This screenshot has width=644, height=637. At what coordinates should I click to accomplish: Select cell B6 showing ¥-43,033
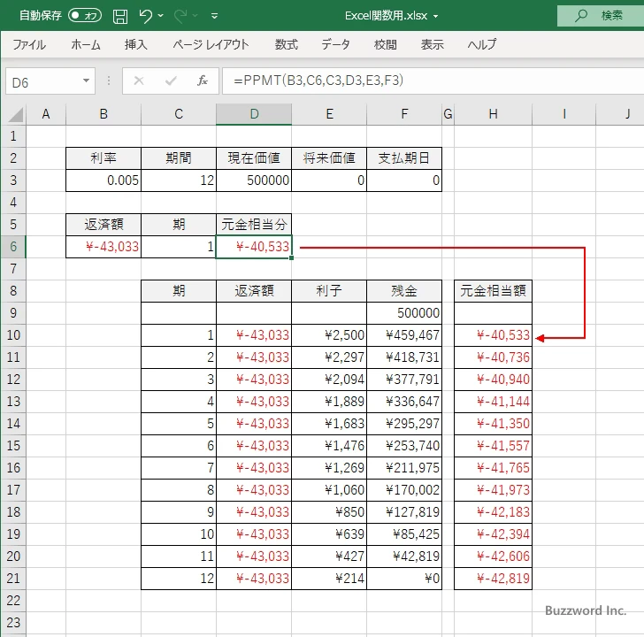click(103, 247)
